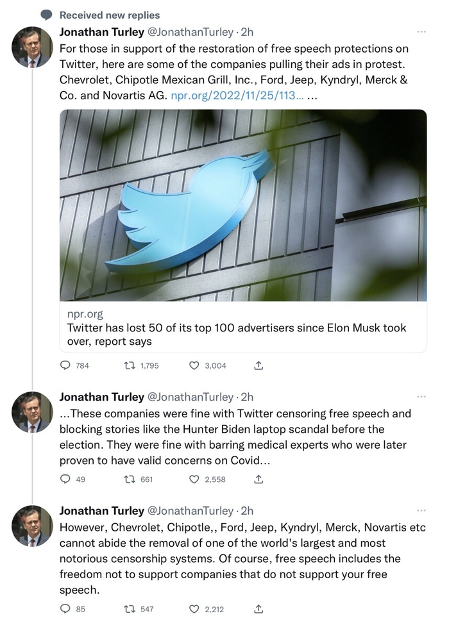This screenshot has width=449, height=625.
Task: View the Twitter bird building photo
Action: click(x=242, y=205)
